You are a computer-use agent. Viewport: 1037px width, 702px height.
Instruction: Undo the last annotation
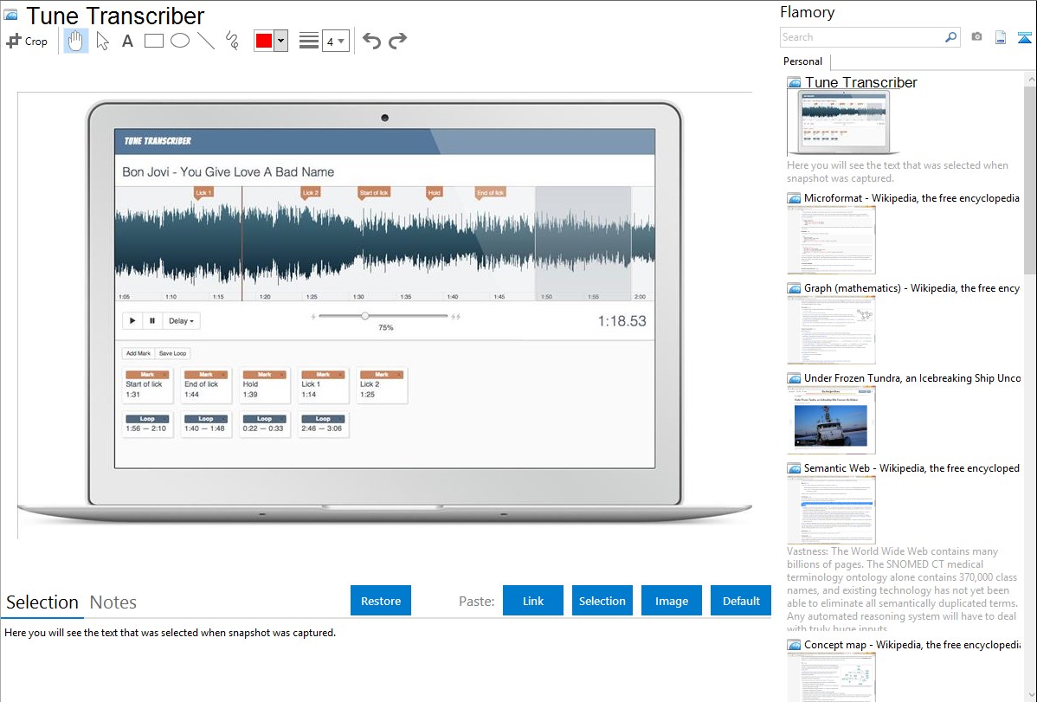click(x=371, y=41)
